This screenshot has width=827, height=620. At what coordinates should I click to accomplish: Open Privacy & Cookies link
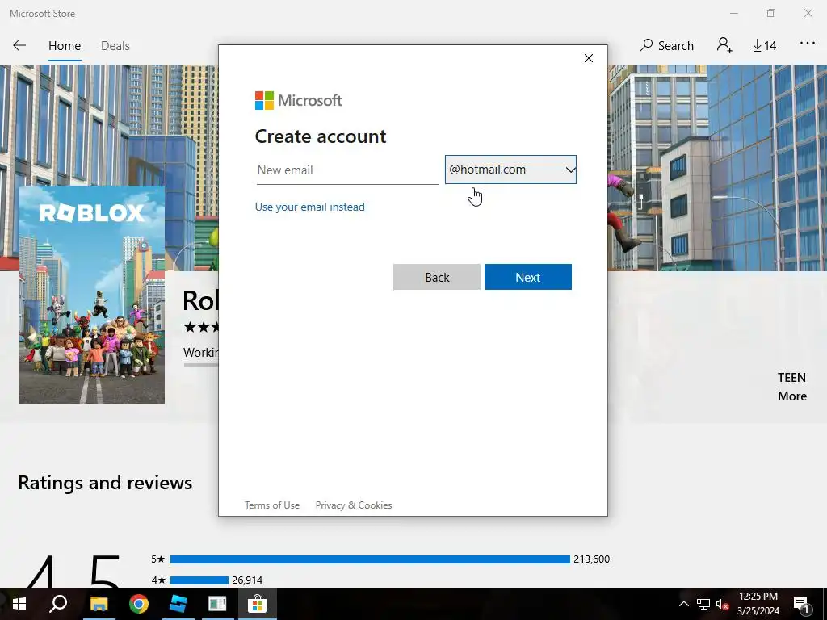click(354, 505)
